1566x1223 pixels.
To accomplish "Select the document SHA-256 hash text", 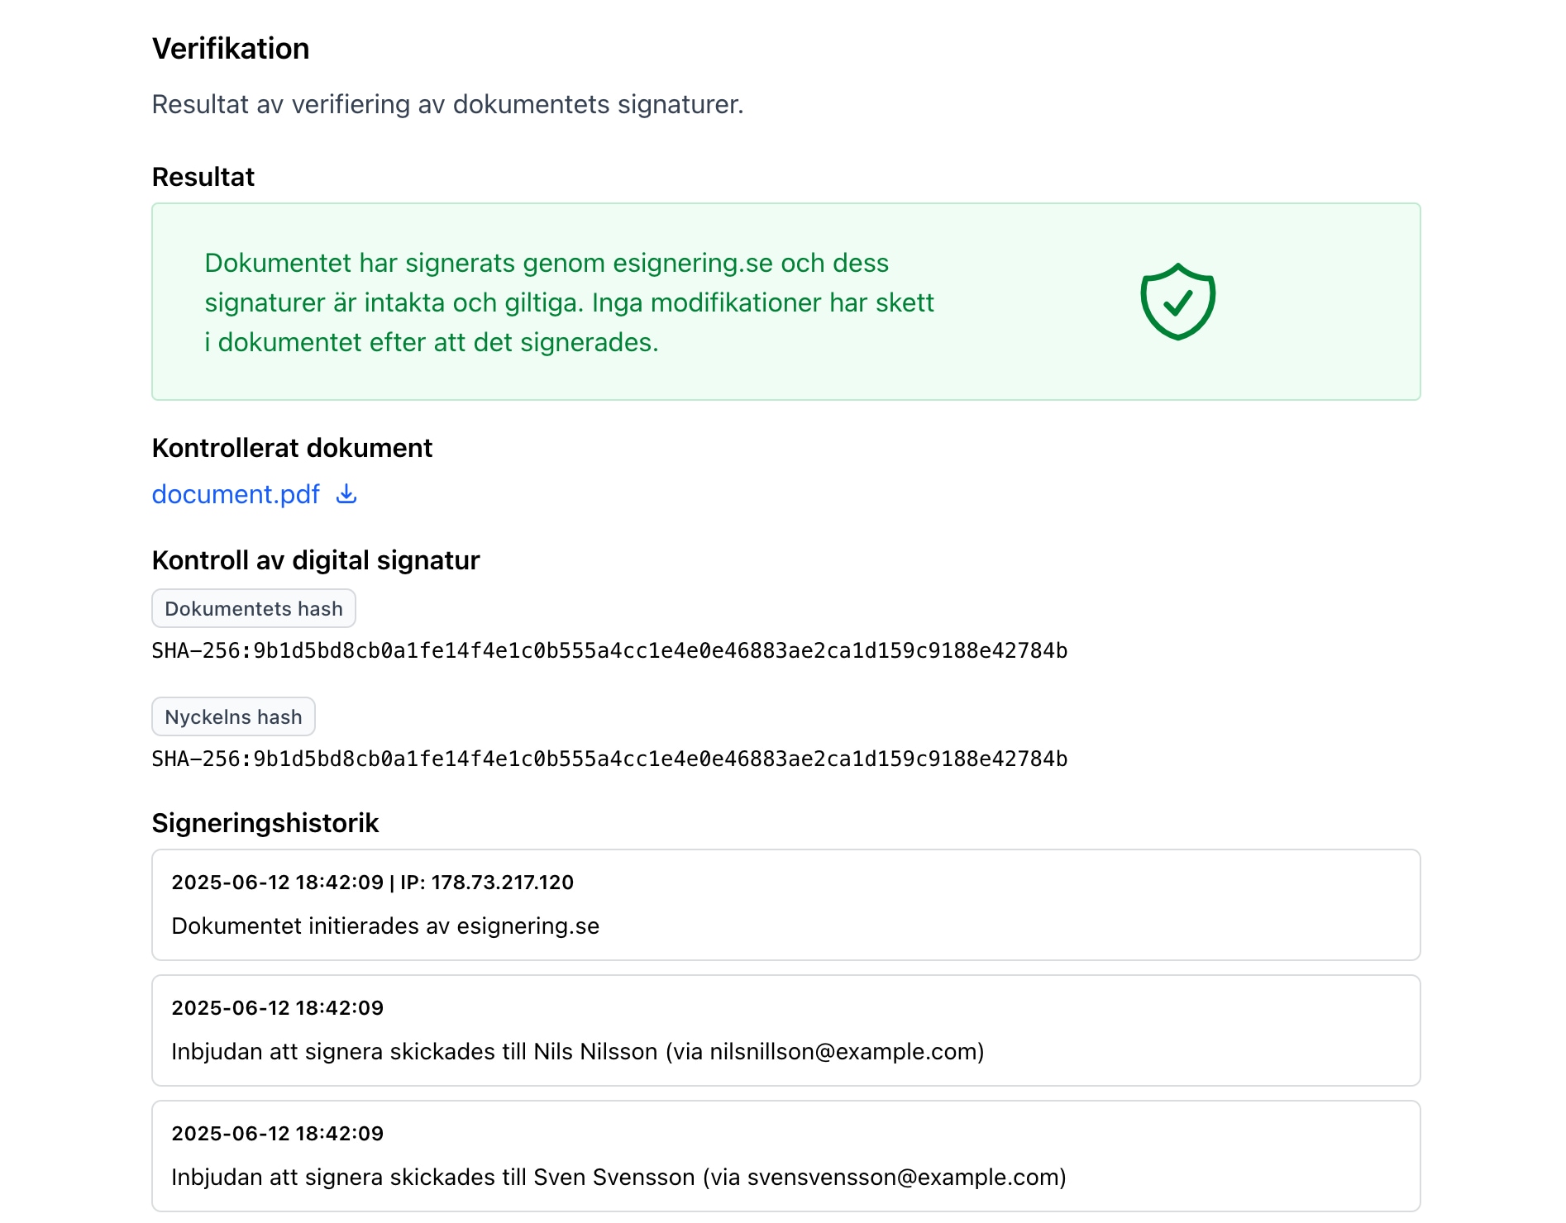I will (609, 651).
